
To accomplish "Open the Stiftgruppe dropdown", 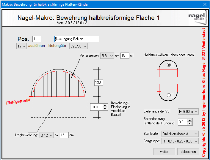I will (x=180, y=142).
